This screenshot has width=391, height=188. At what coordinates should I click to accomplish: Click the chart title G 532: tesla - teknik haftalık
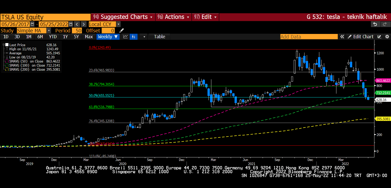tap(347, 17)
